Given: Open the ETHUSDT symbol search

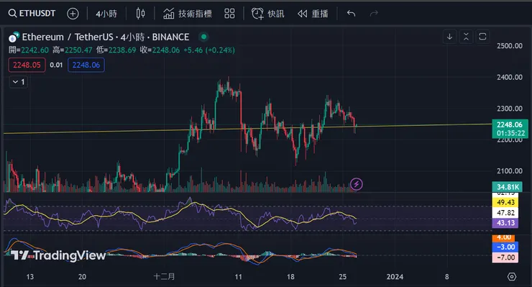Looking at the screenshot, I should click(x=32, y=14).
